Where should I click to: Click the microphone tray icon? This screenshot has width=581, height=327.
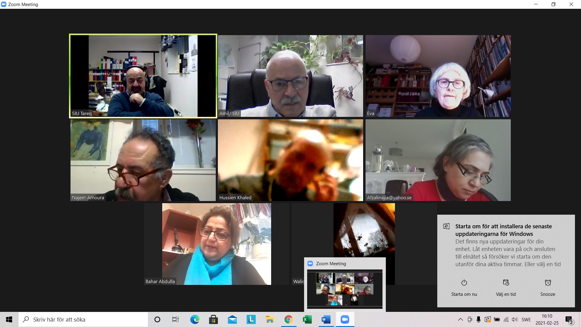point(478,319)
